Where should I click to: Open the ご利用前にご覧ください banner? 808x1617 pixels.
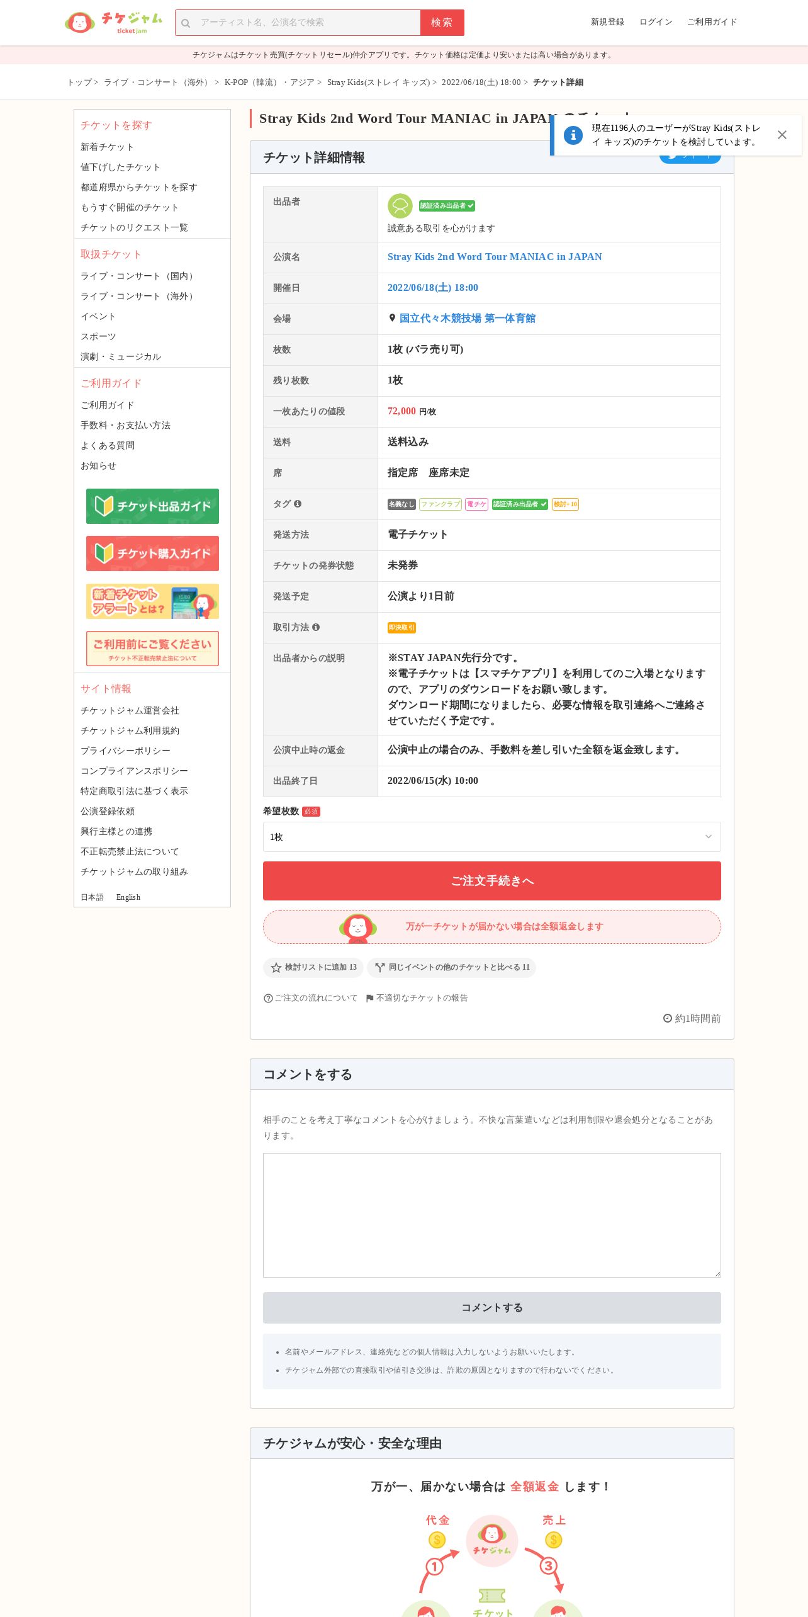tap(152, 649)
